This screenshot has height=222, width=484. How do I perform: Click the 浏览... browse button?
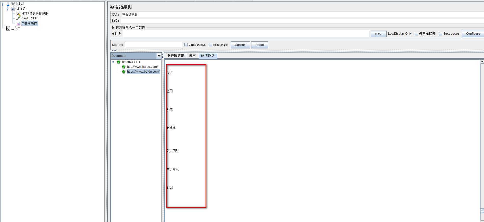378,34
